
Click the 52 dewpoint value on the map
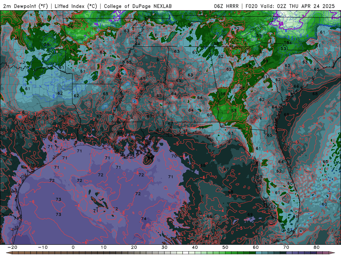[237, 28]
